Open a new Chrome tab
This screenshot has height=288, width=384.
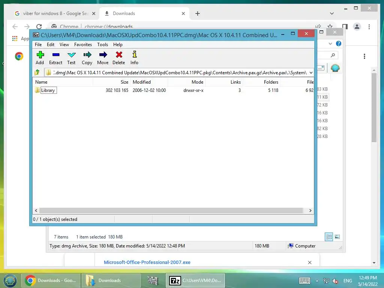tap(198, 13)
